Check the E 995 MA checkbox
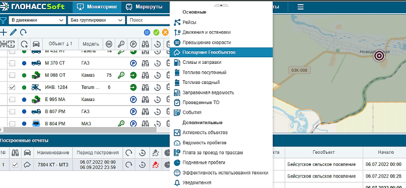The width and height of the screenshot is (406, 188). [x=12, y=100]
